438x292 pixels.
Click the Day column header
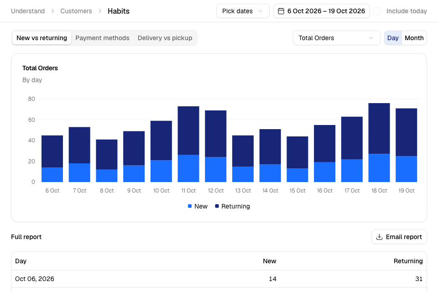(21, 261)
